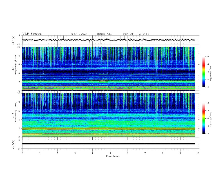Viewport: 223px width, 172px height.
Task: Click the ch.1 spectrogram color scale bar
Action: click(204, 72)
